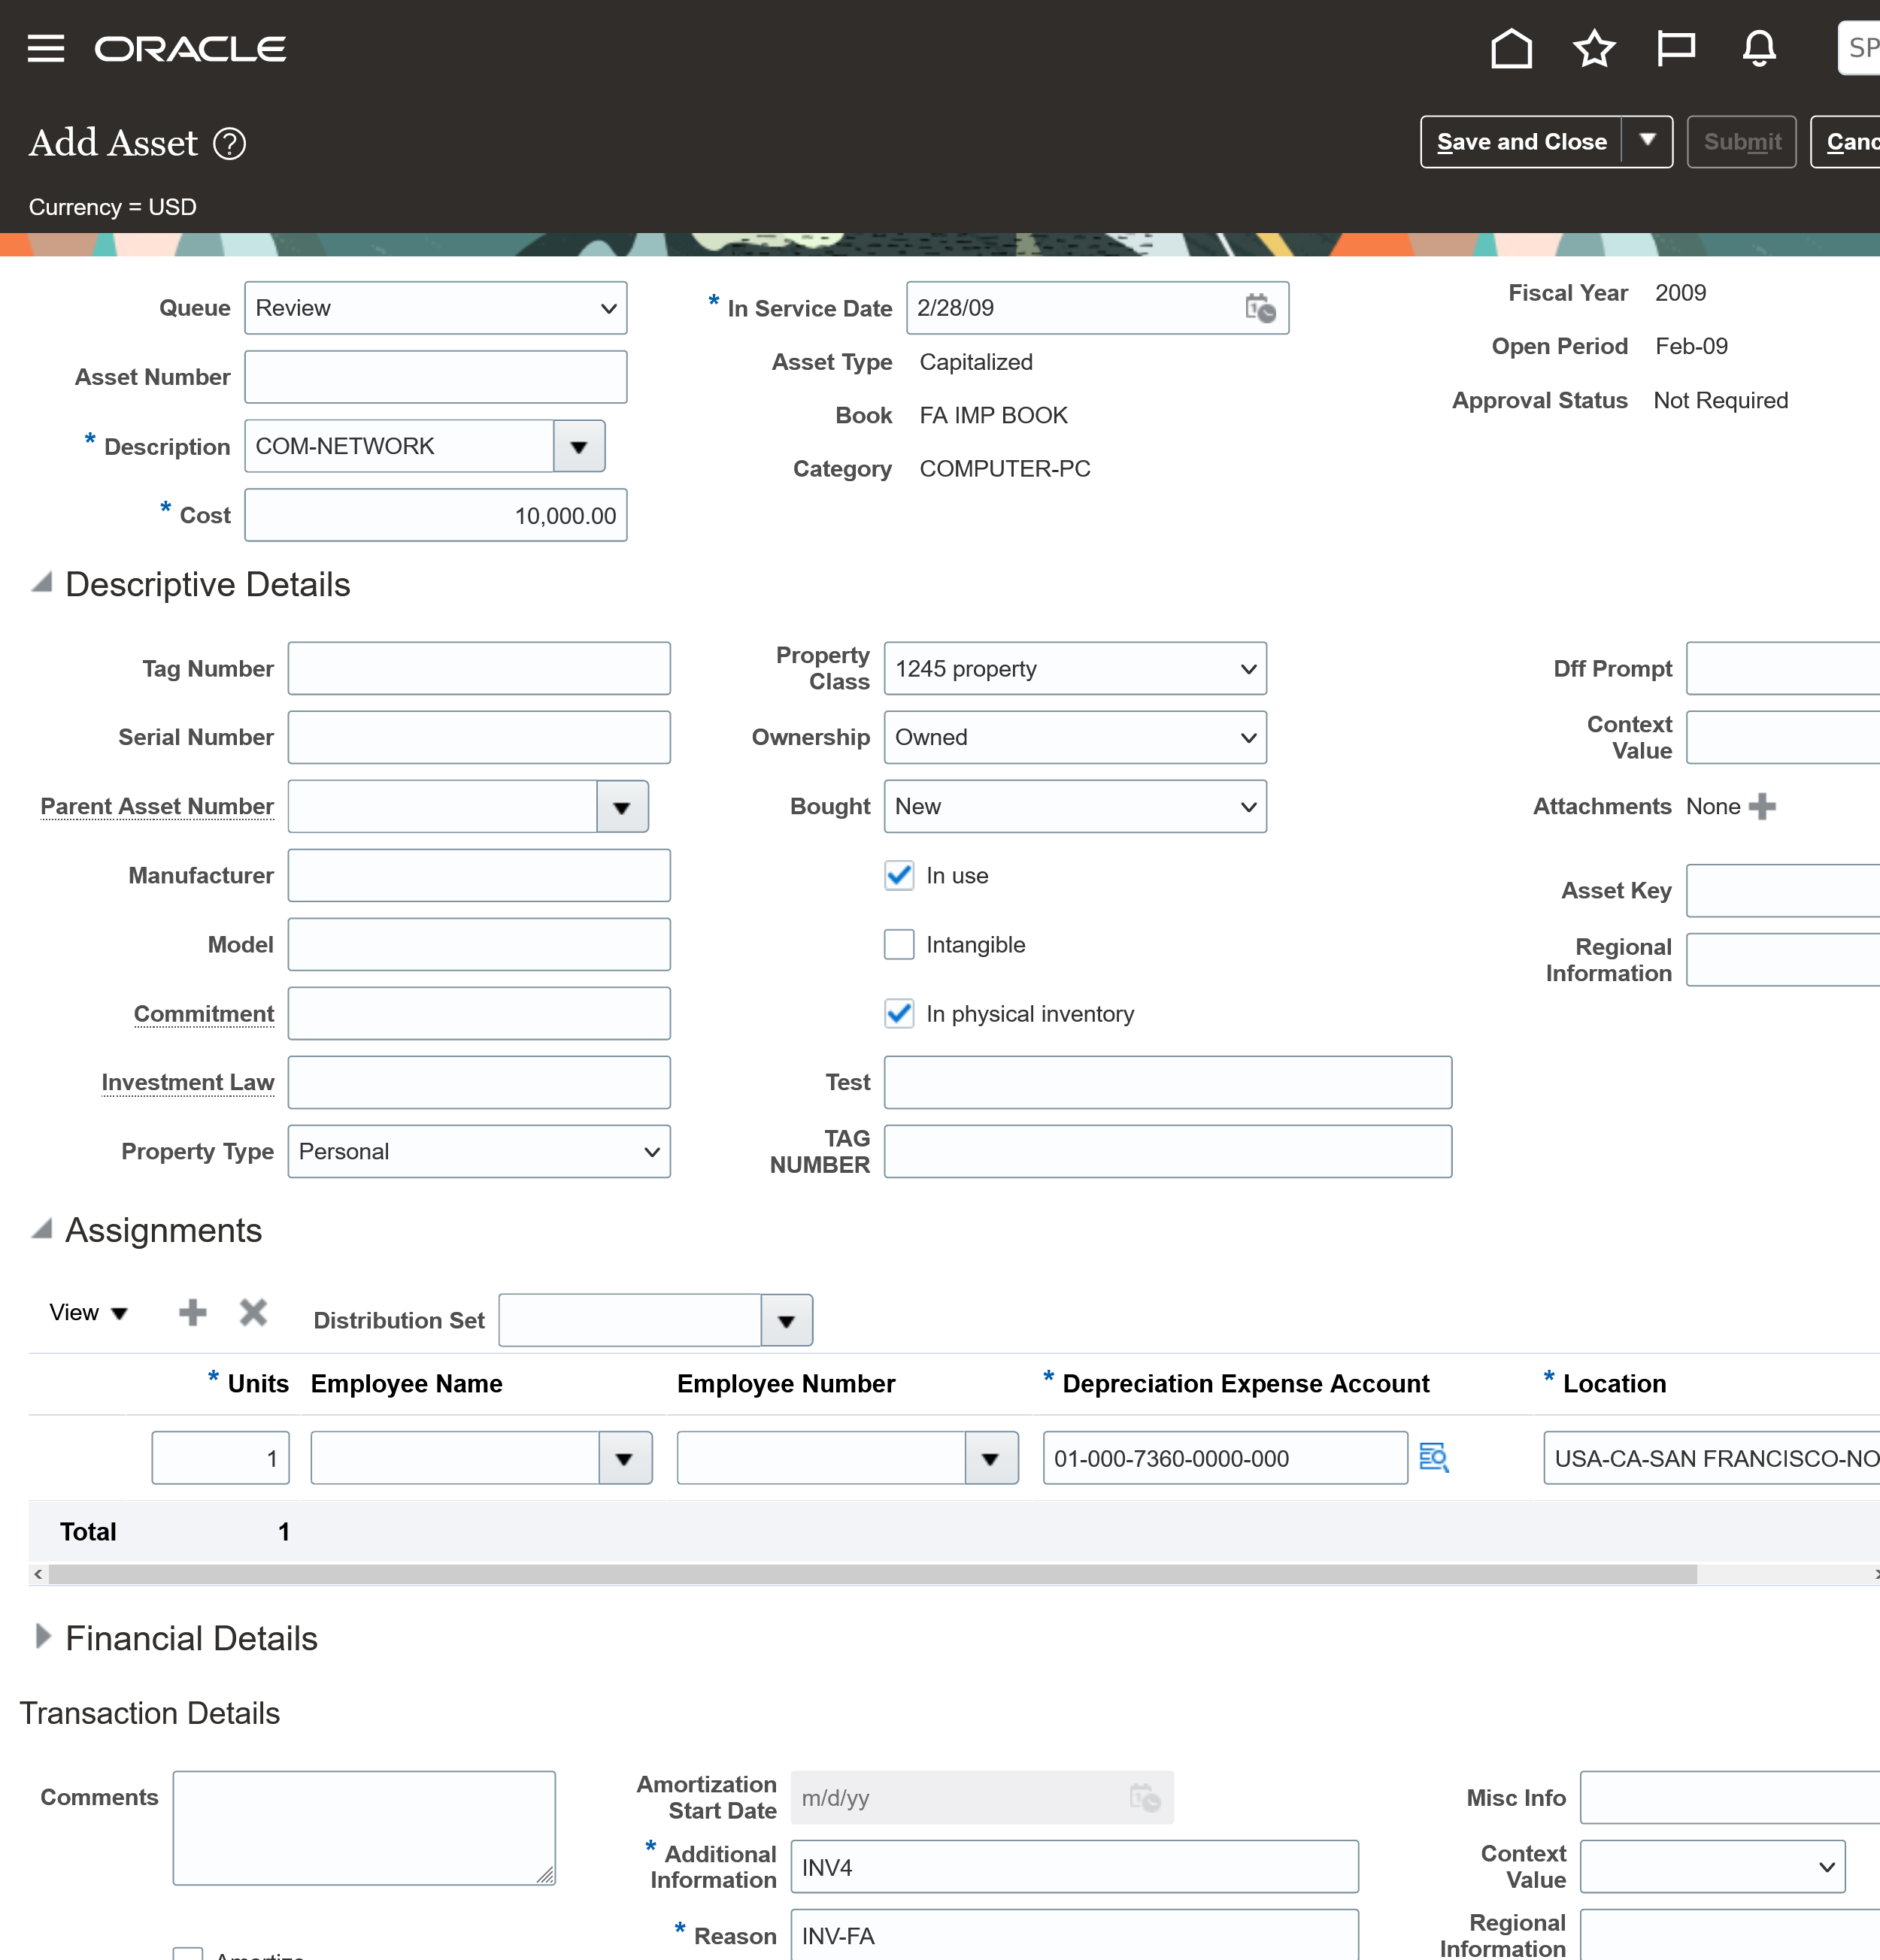
Task: Open Favorites star icon
Action: pyautogui.click(x=1594, y=48)
